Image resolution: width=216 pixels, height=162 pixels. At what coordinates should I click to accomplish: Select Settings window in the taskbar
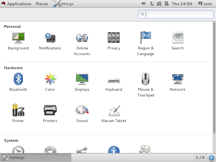tap(36, 158)
